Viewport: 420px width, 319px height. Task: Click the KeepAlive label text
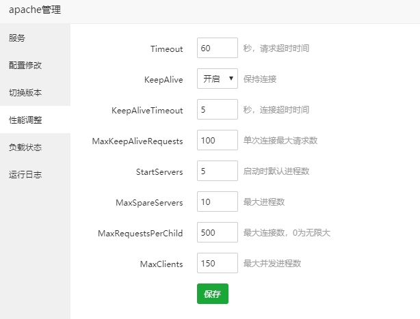[x=163, y=80]
